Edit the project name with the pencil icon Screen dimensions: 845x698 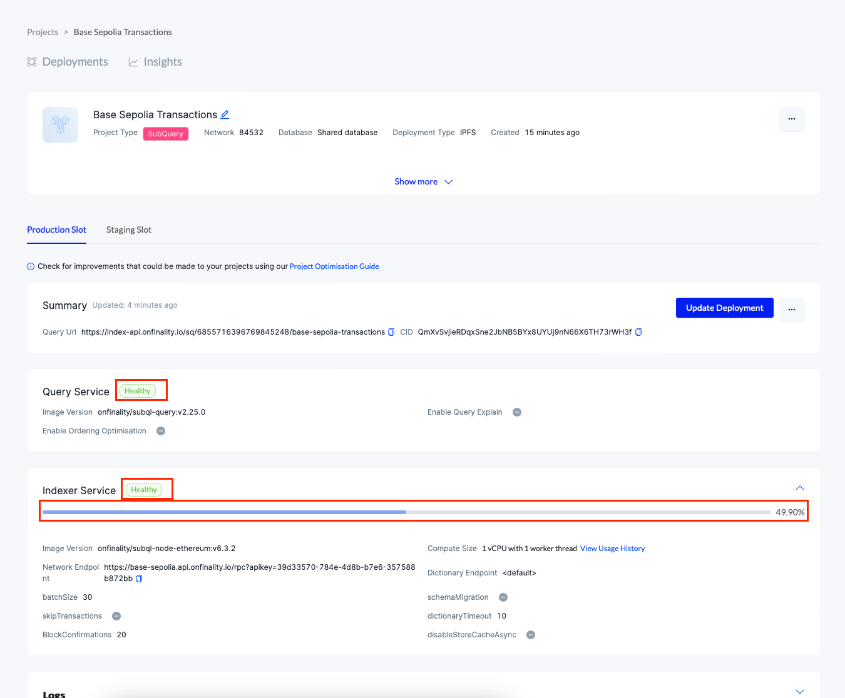coord(225,114)
